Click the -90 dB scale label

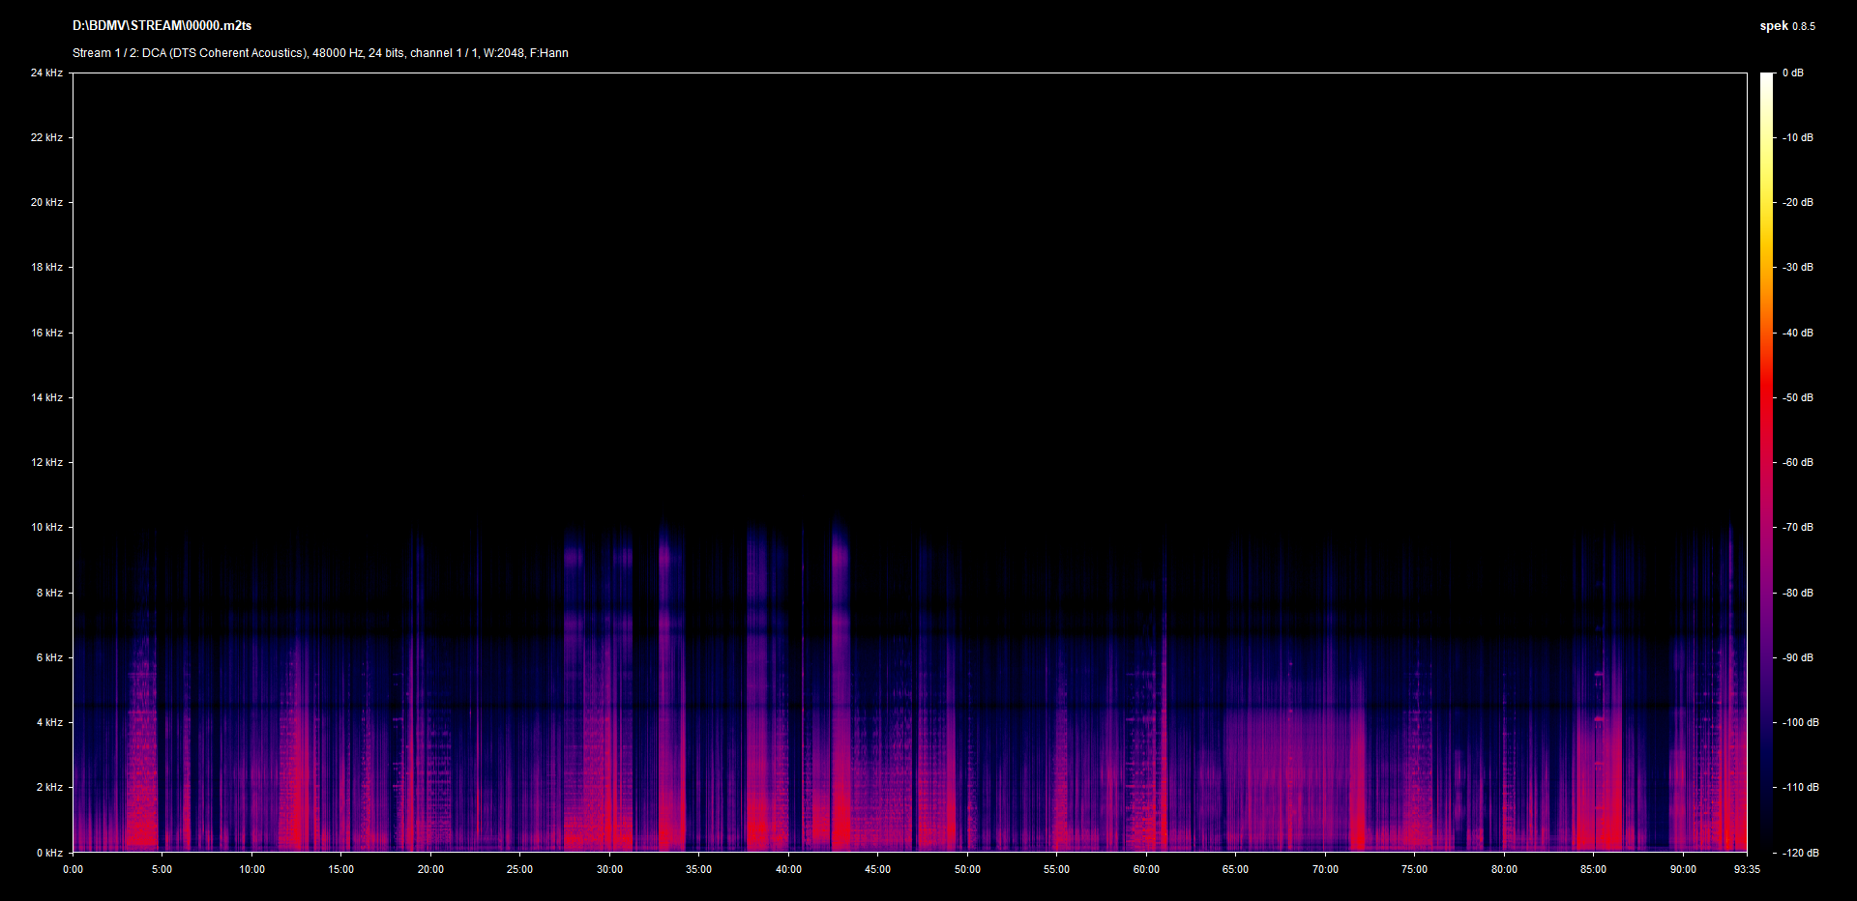point(1798,657)
